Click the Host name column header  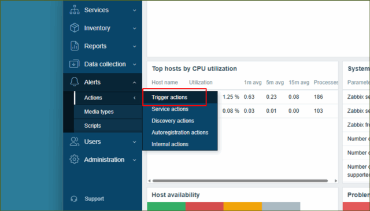[165, 82]
